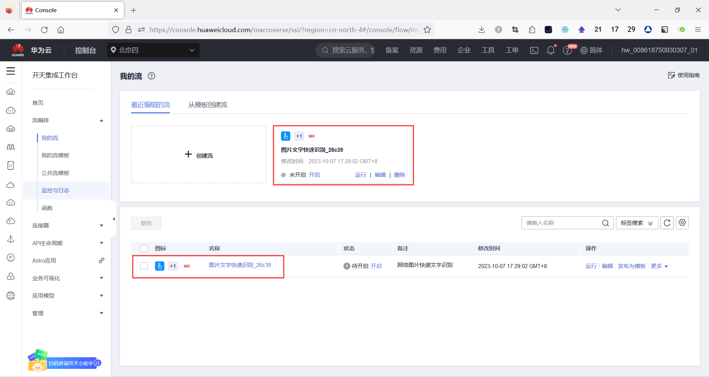Click the flow card's blue touch icon
709x377 pixels.
(x=285, y=136)
